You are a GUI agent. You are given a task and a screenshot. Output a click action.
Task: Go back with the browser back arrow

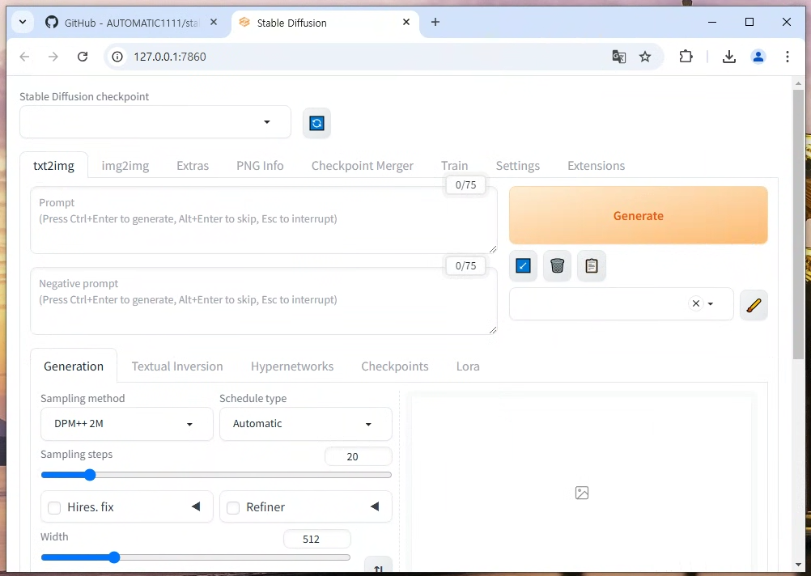point(24,57)
